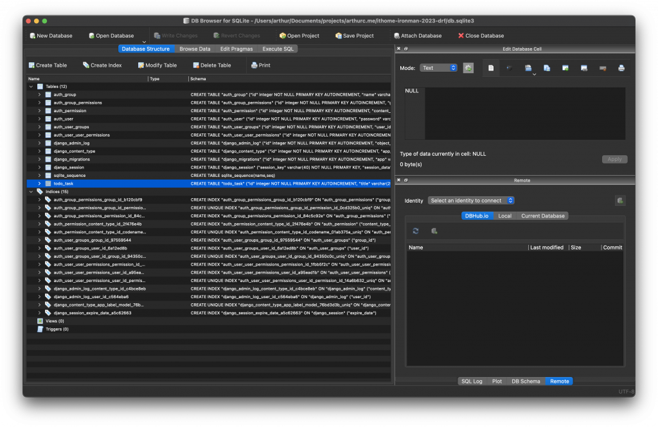
Task: Click the copy documents icon in cell editor
Action: [x=547, y=68]
